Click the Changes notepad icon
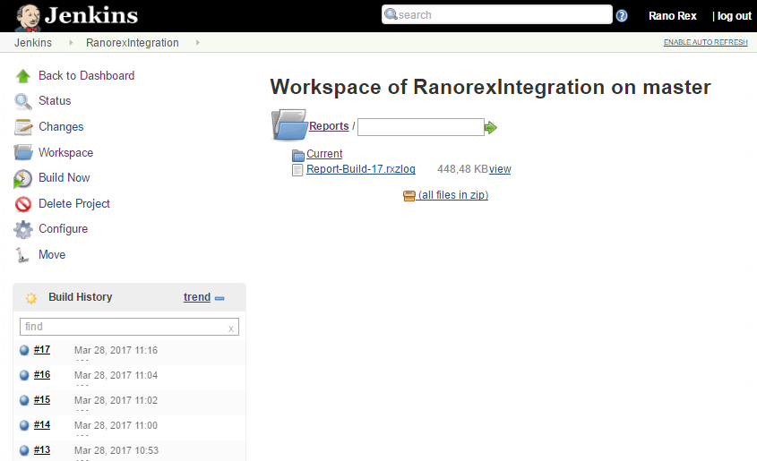This screenshot has height=461, width=757. point(22,127)
